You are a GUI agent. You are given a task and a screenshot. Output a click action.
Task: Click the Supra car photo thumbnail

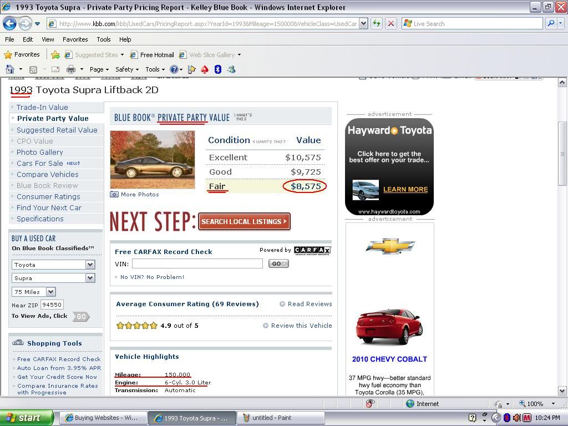[153, 160]
